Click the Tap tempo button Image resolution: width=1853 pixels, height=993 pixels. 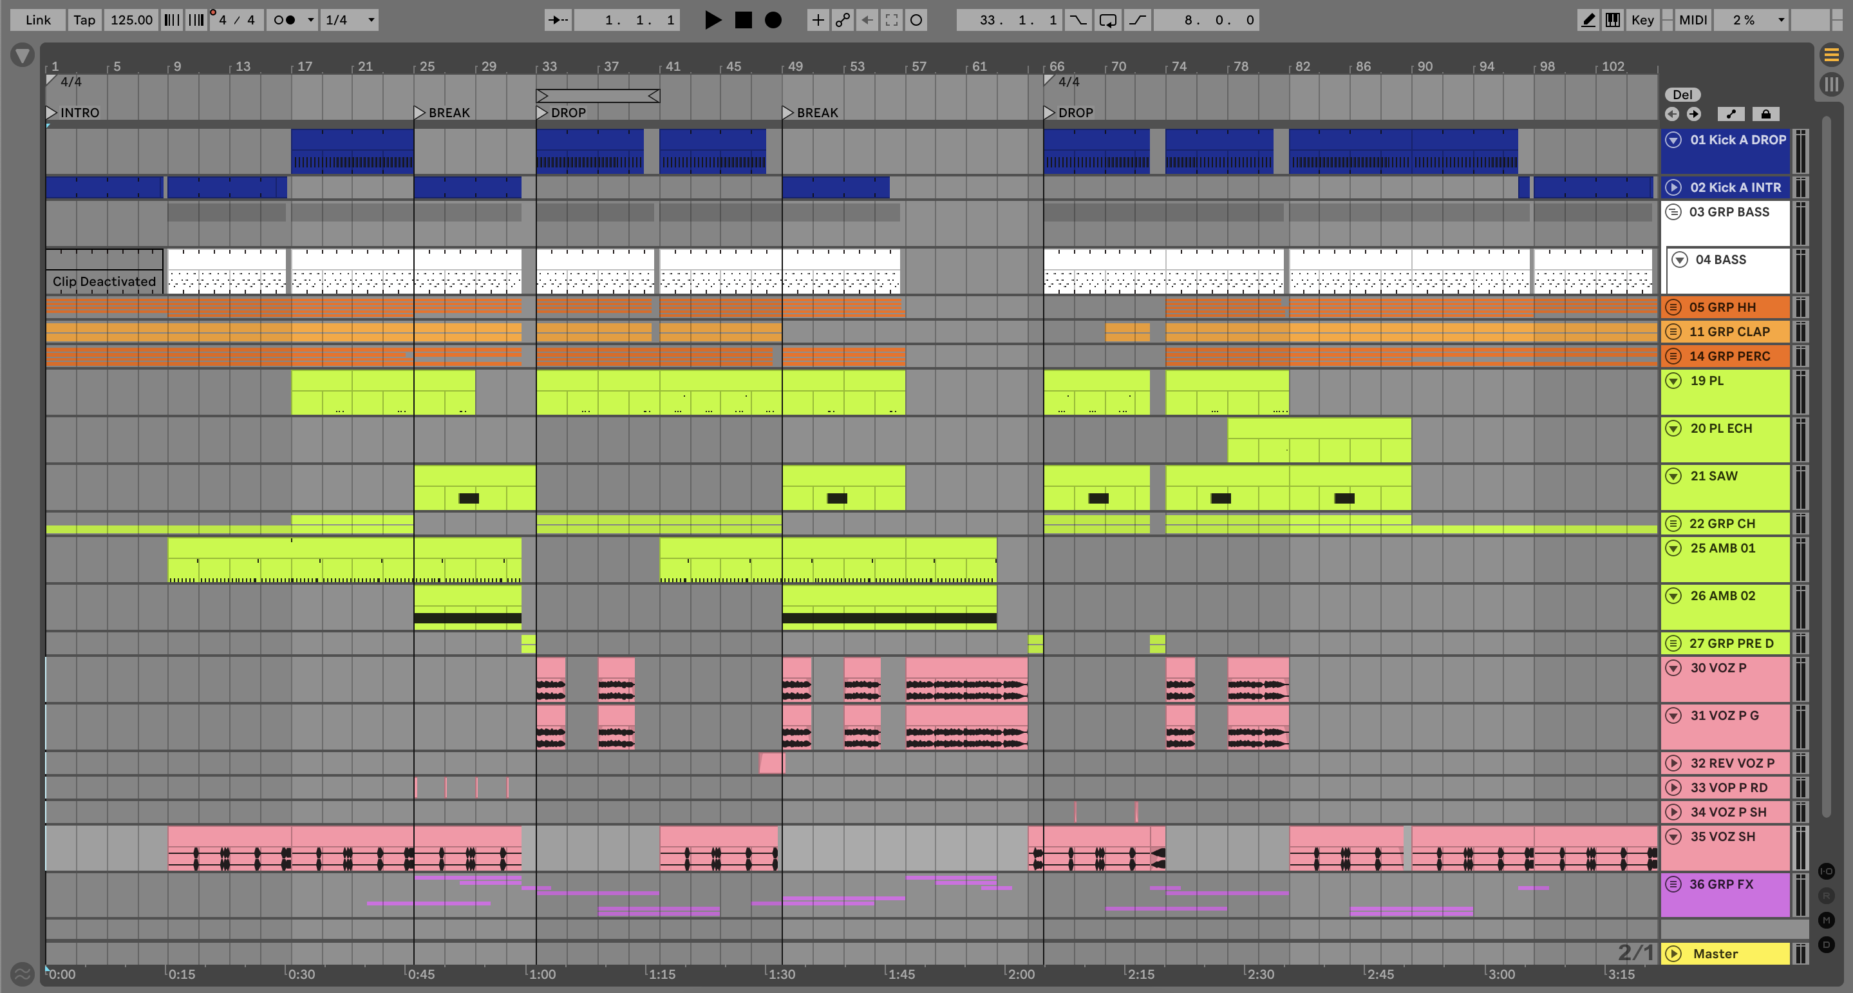point(84,20)
